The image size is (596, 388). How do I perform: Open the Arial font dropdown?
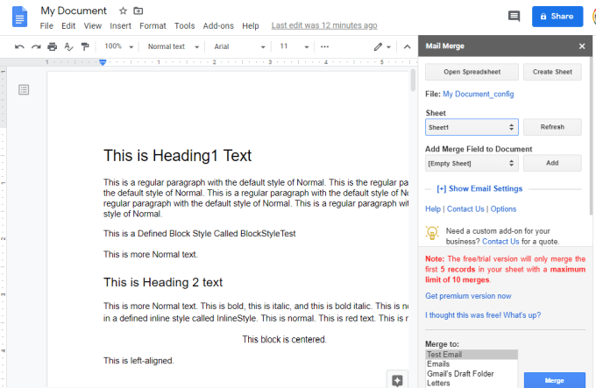(239, 46)
